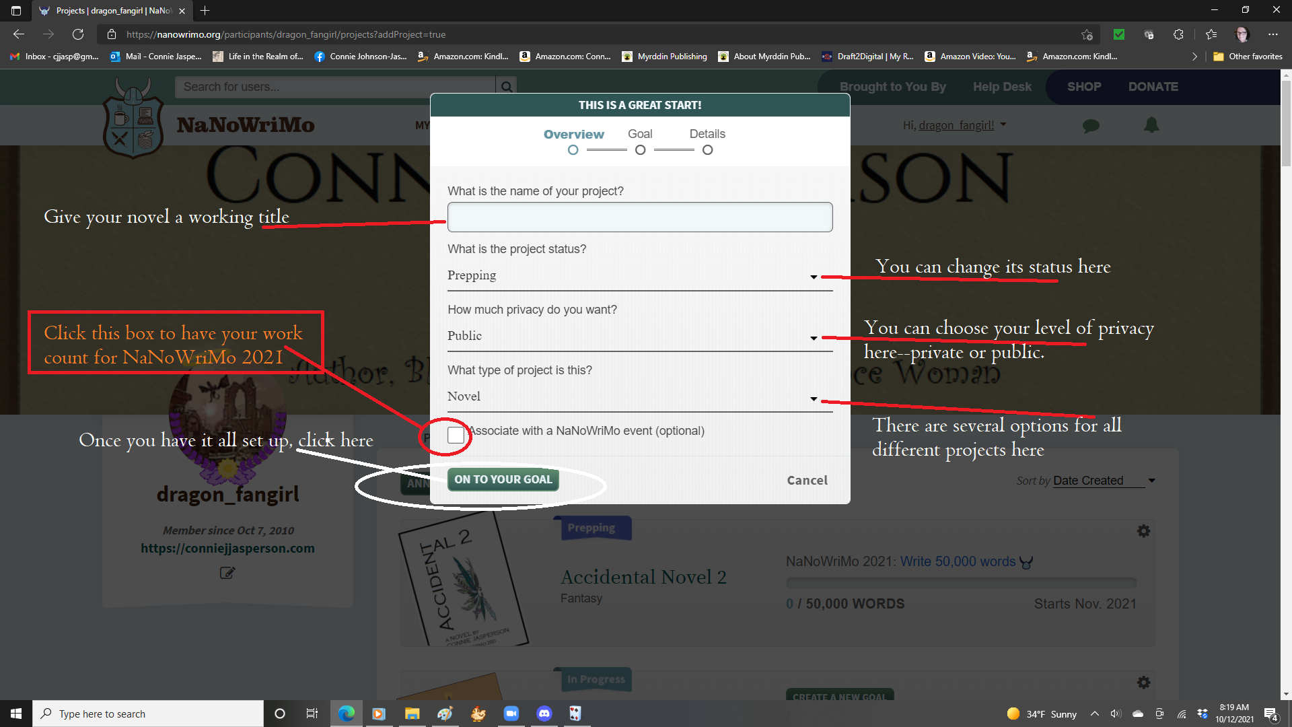The width and height of the screenshot is (1292, 727).
Task: Select the Goal step radio circle
Action: [x=640, y=149]
